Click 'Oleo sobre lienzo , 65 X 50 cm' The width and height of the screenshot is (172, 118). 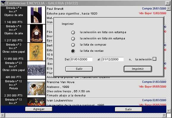(x=68, y=91)
